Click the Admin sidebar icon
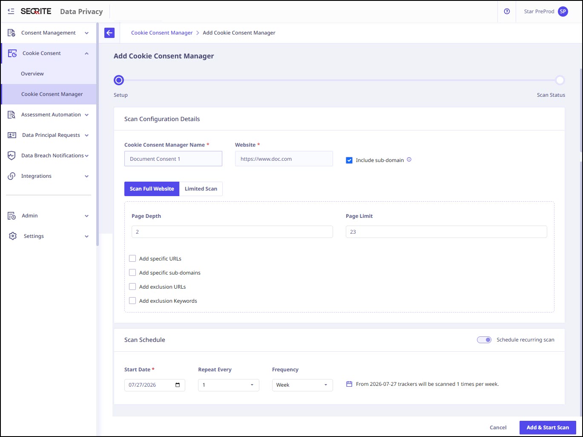Image resolution: width=583 pixels, height=437 pixels. click(11, 216)
